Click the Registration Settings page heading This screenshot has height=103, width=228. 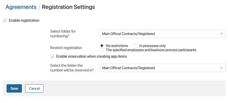[68, 7]
